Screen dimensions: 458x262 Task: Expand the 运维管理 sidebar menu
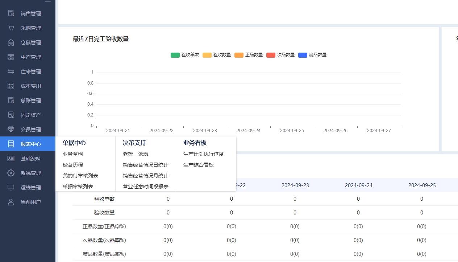pyautogui.click(x=30, y=188)
